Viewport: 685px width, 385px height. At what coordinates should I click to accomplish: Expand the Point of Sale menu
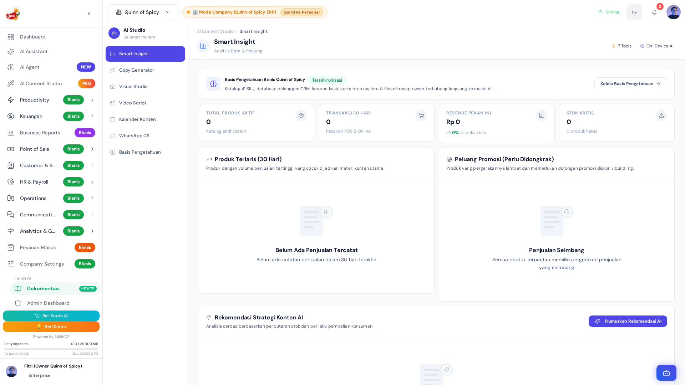click(92, 149)
